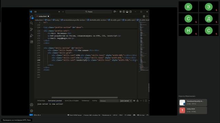Expand Copilot dropdown arrow in title bar

(117, 12)
